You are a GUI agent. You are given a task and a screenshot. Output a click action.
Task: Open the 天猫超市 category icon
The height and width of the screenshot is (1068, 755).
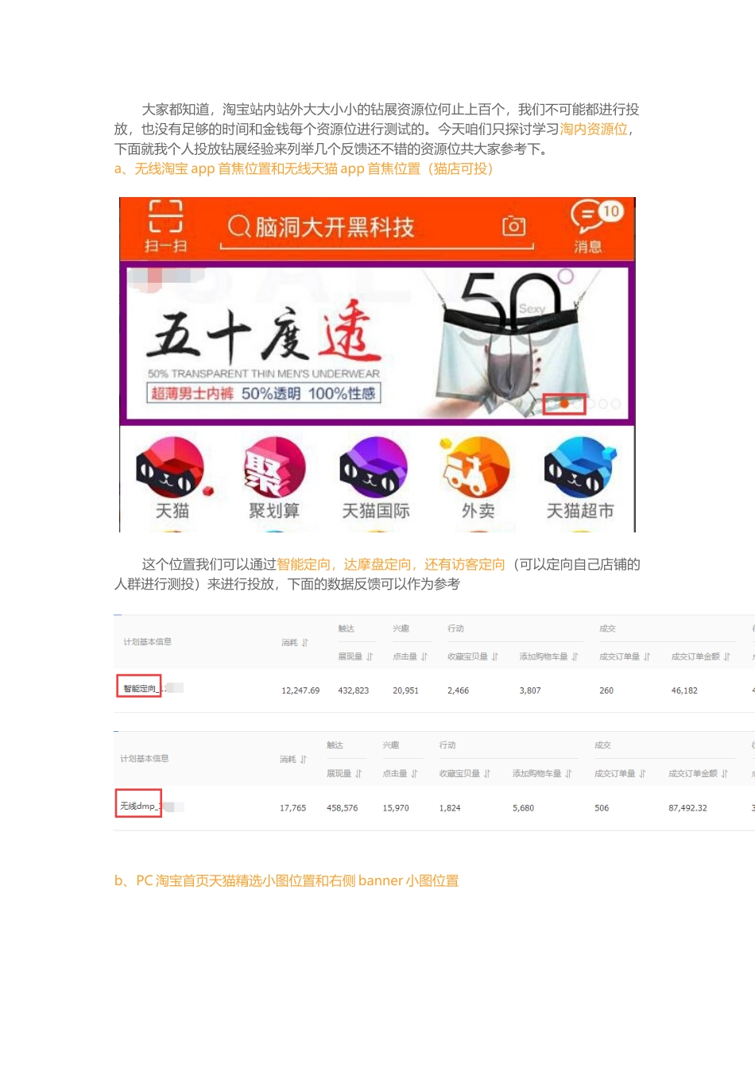coord(580,478)
